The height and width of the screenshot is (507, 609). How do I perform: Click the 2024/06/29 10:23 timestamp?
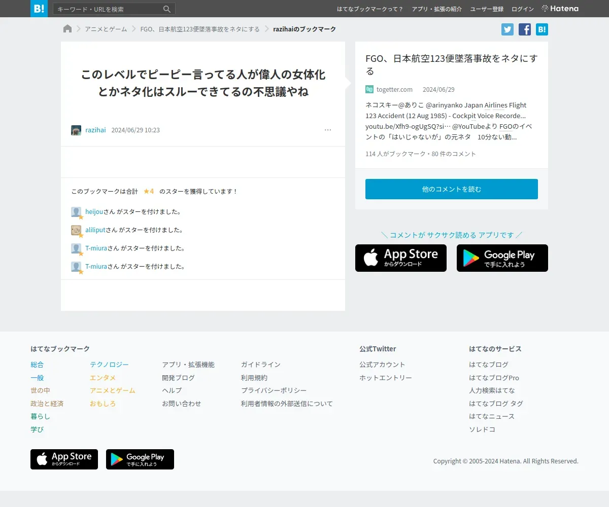(136, 130)
